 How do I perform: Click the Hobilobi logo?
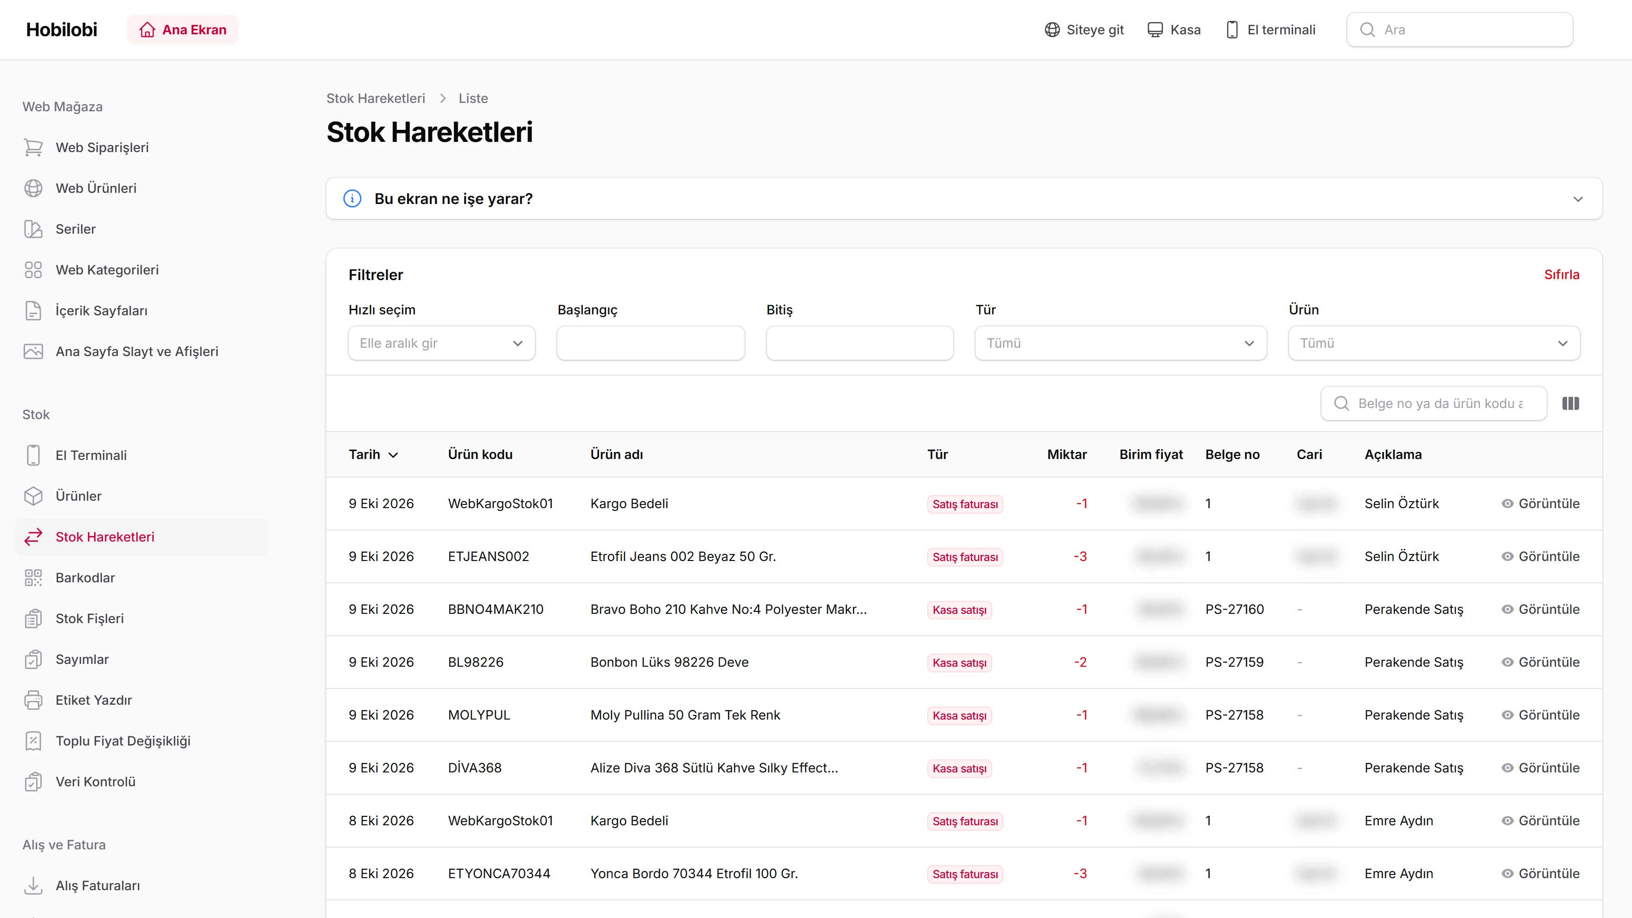point(62,30)
